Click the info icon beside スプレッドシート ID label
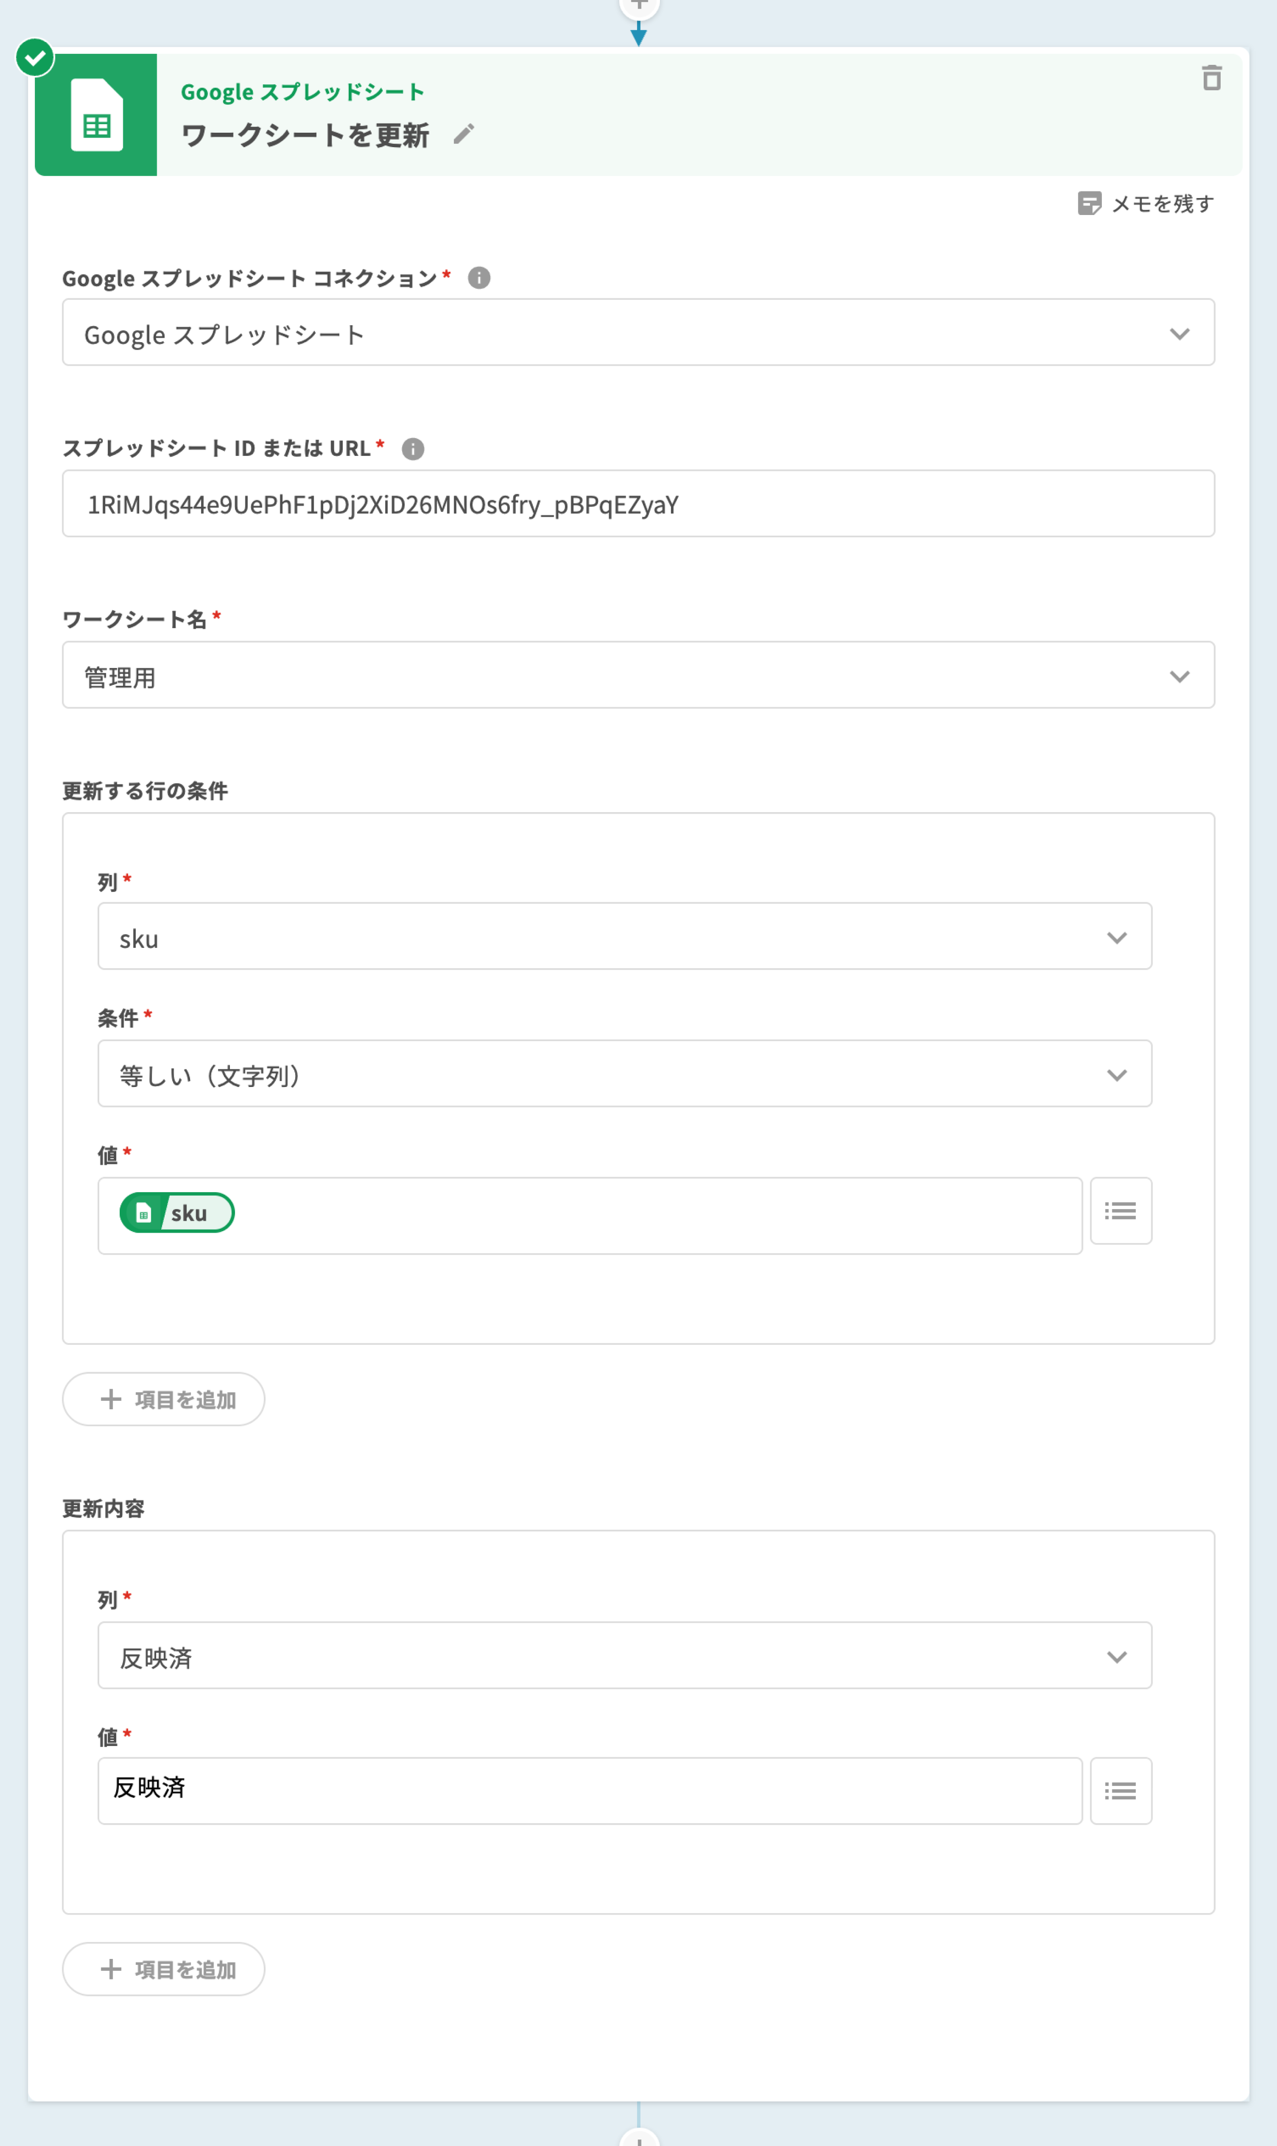This screenshot has height=2146, width=1277. (413, 449)
